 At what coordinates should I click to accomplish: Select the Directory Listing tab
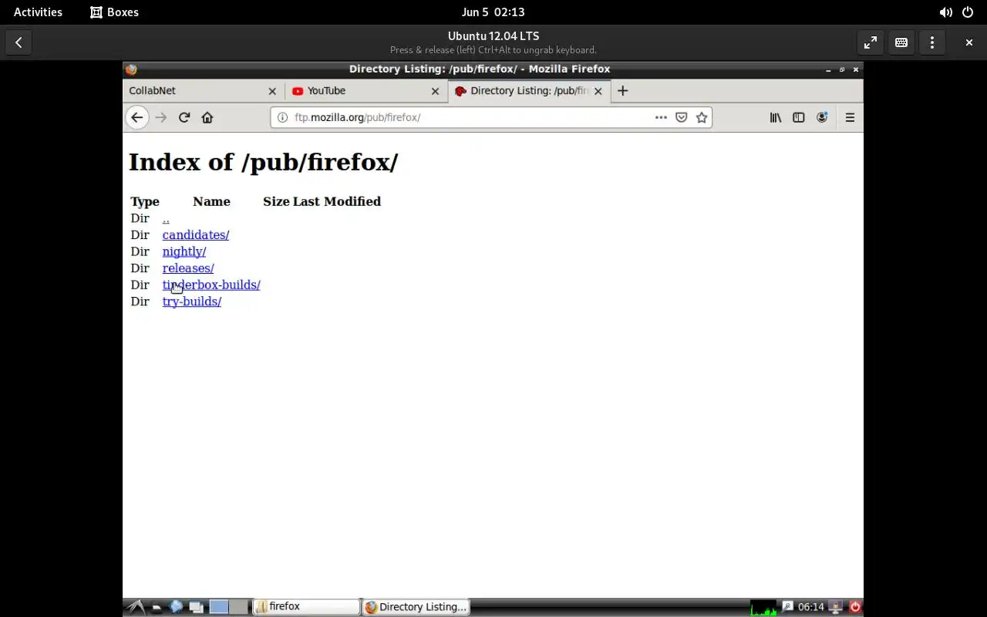[x=530, y=90]
